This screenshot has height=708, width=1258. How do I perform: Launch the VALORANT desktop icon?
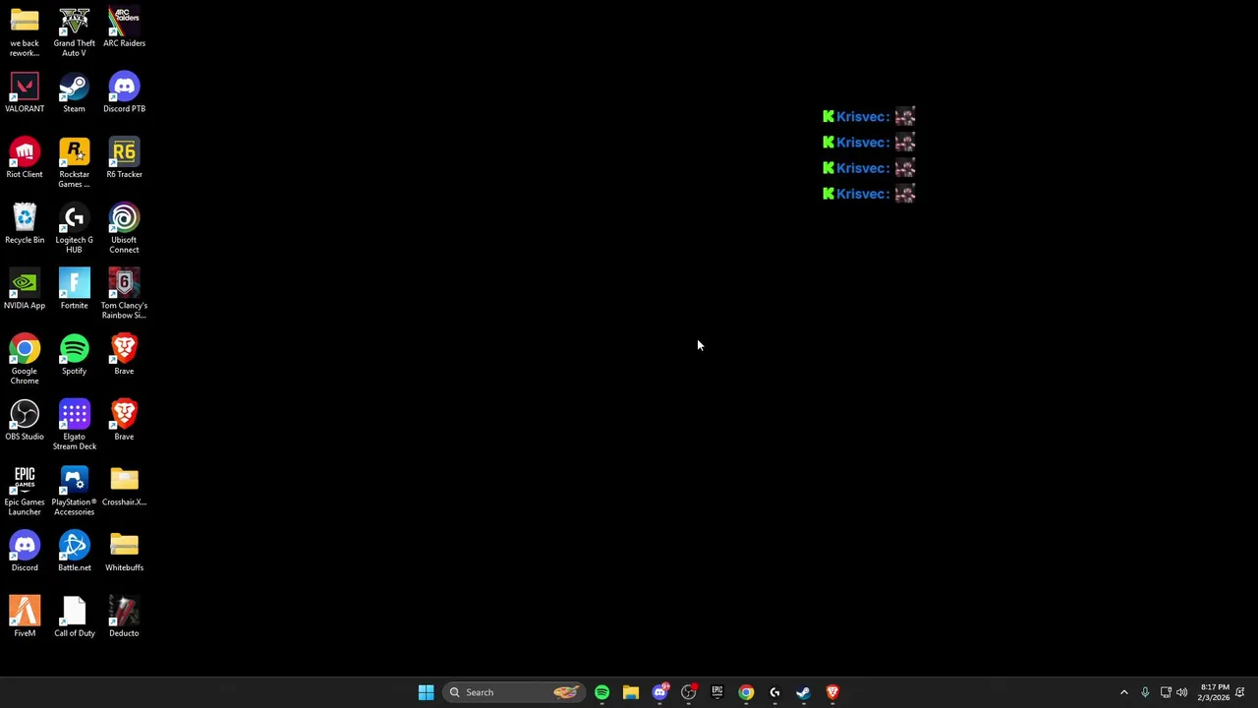(25, 93)
